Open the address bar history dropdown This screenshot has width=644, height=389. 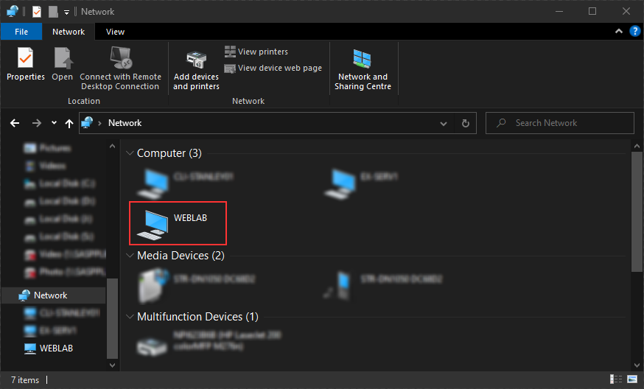click(443, 123)
